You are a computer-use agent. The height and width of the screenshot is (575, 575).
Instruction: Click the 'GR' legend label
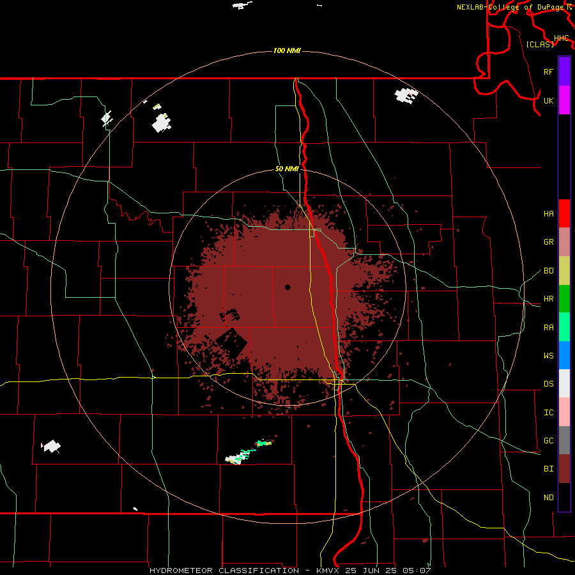[x=548, y=242]
